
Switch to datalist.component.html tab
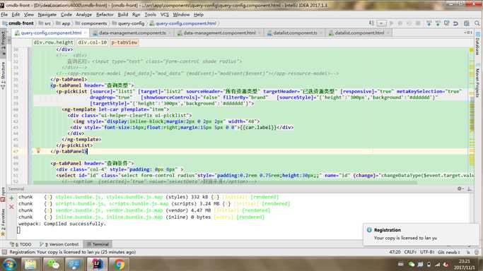coord(359,33)
